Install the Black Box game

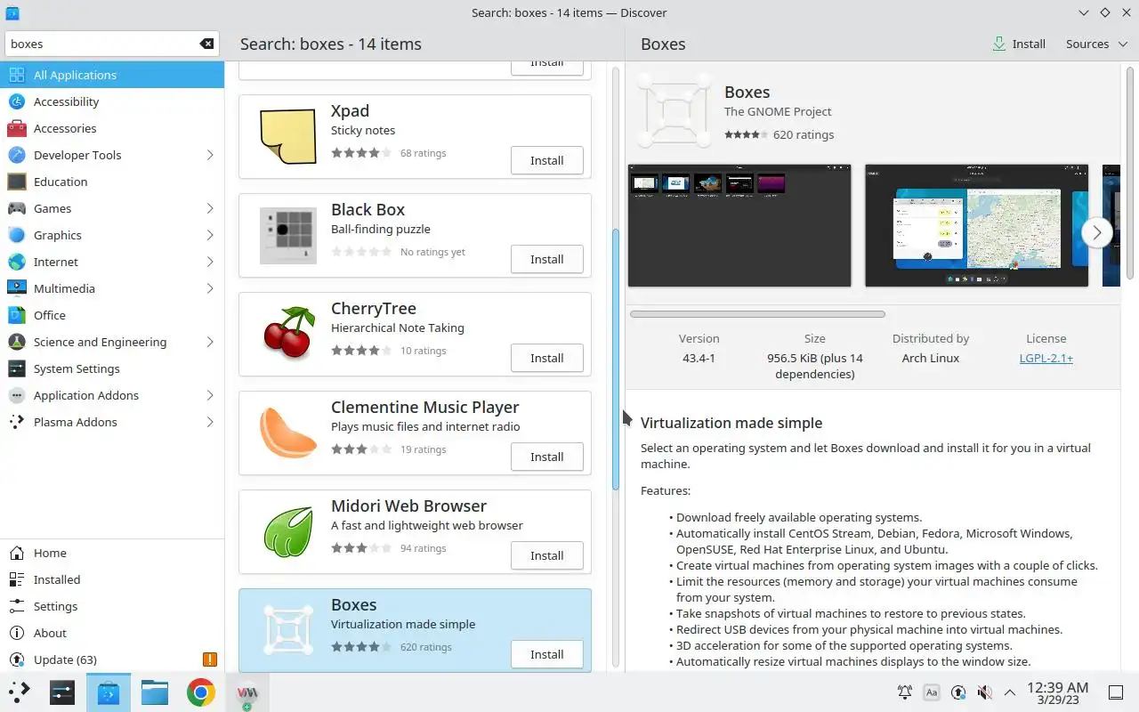(x=546, y=259)
